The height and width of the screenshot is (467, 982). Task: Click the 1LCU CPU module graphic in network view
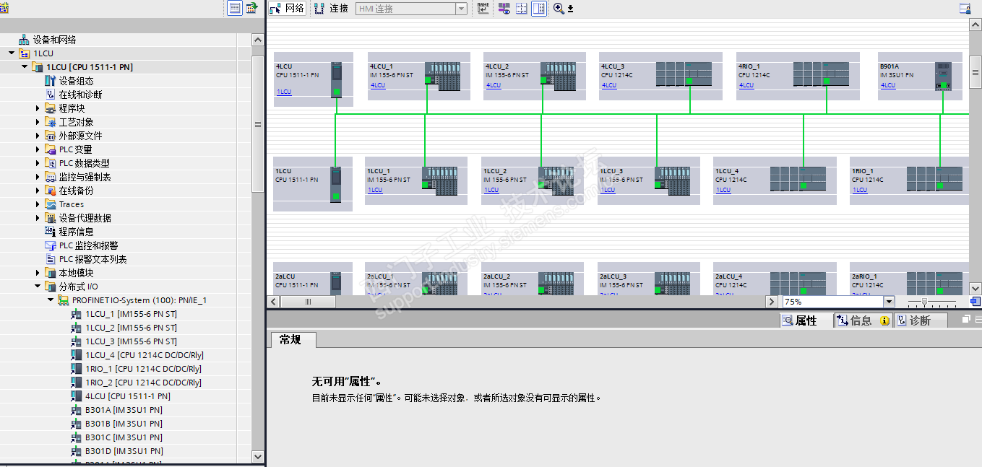coord(335,184)
